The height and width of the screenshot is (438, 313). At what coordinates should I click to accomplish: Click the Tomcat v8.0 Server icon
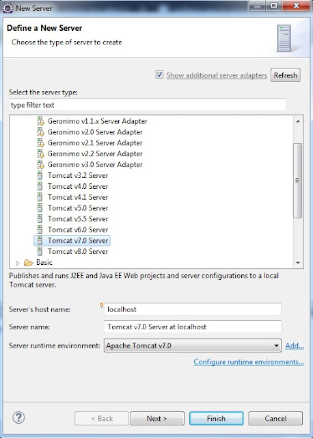click(x=40, y=251)
